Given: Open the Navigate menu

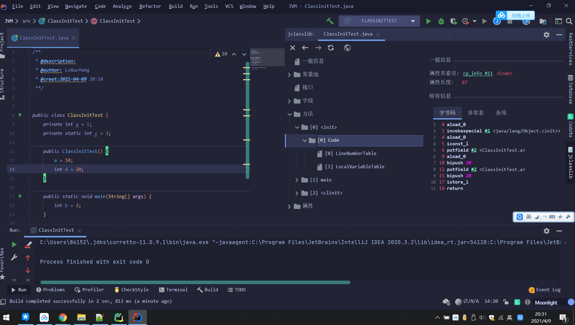Looking at the screenshot, I should pyautogui.click(x=76, y=6).
